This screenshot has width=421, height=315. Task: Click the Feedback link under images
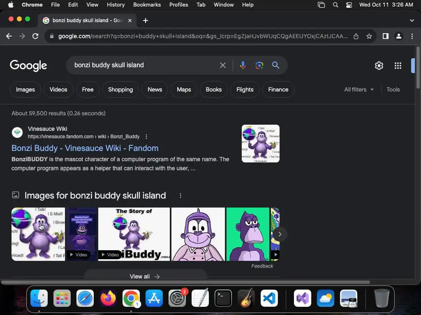point(262,266)
